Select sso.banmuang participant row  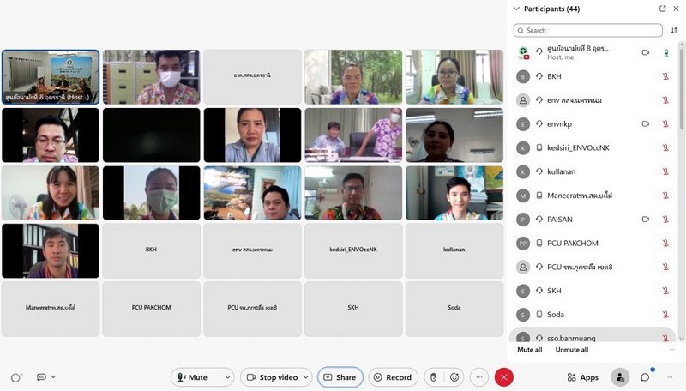(x=593, y=336)
